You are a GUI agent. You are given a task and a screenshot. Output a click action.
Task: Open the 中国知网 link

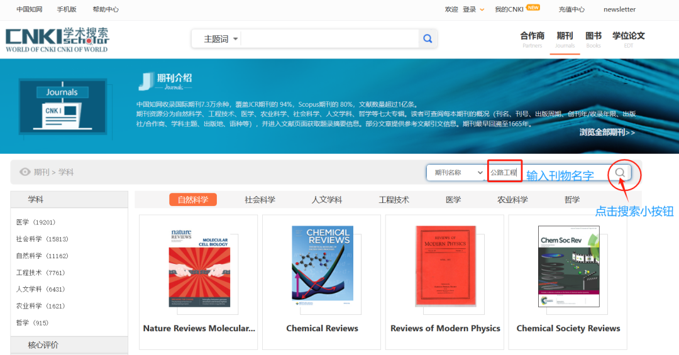coord(30,9)
